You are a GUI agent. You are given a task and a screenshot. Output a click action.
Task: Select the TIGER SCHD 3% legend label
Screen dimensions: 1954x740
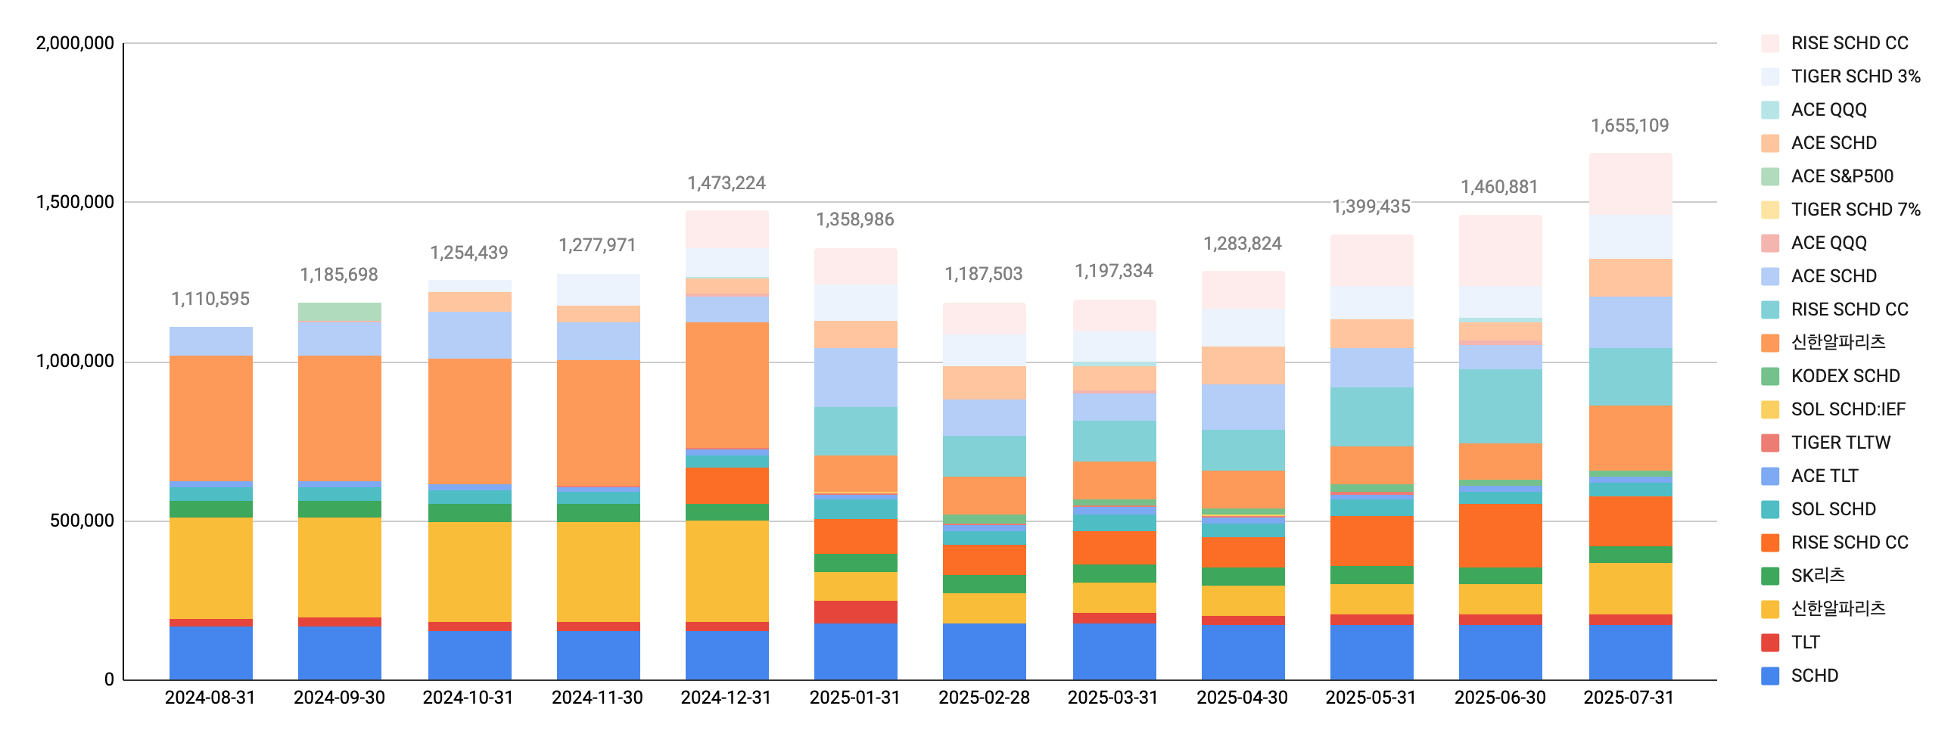tap(1856, 76)
